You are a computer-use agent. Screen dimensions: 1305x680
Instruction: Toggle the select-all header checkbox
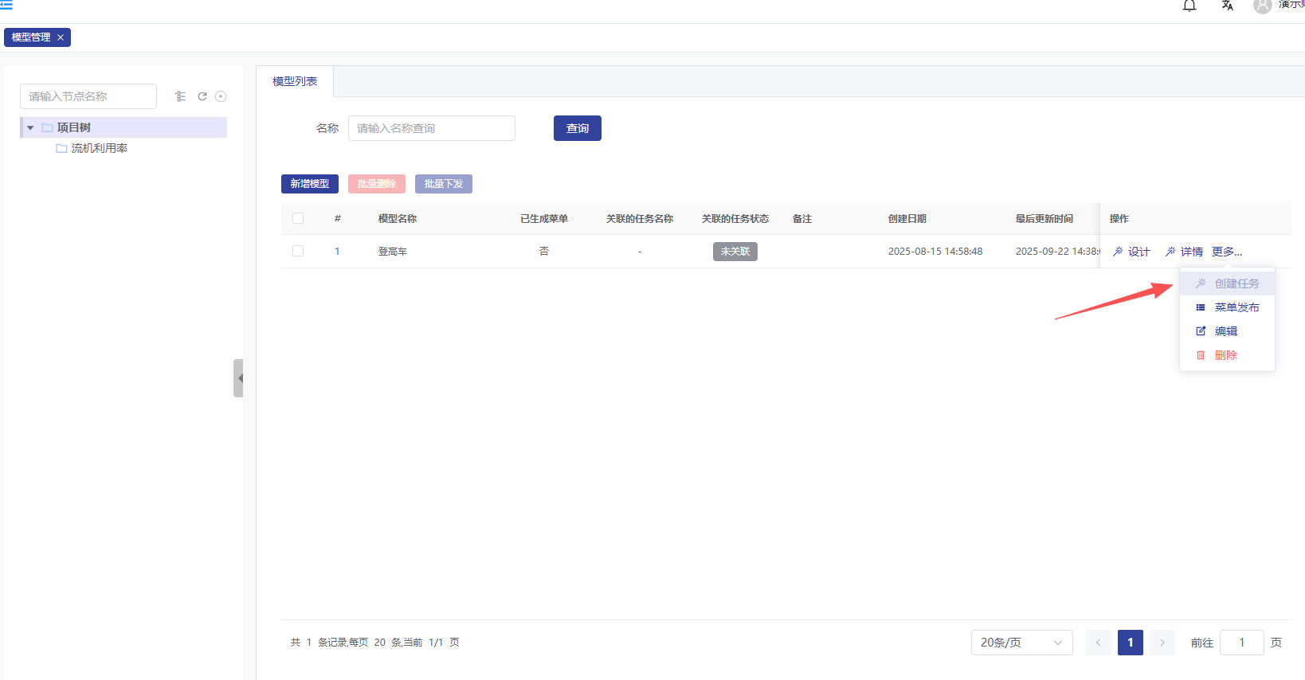(x=298, y=218)
